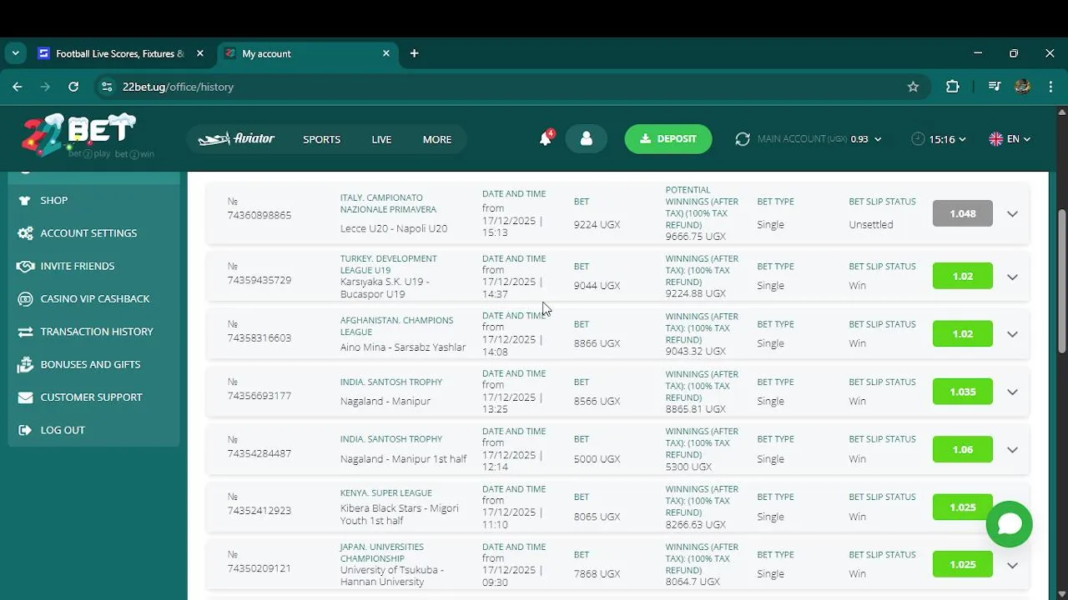Select Aino Mina - Sarsabz Yashlar match text
The image size is (1068, 600).
(x=403, y=347)
